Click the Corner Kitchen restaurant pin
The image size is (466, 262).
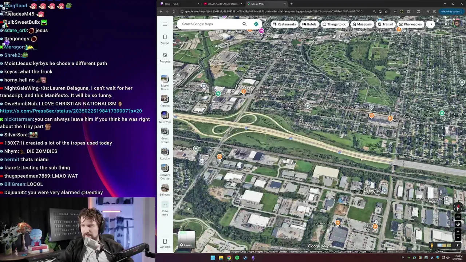338,223
